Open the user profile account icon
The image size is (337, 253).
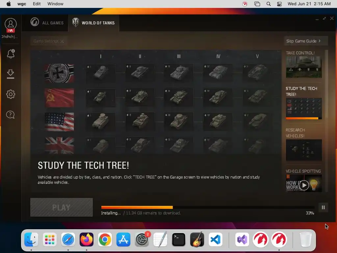11,24
